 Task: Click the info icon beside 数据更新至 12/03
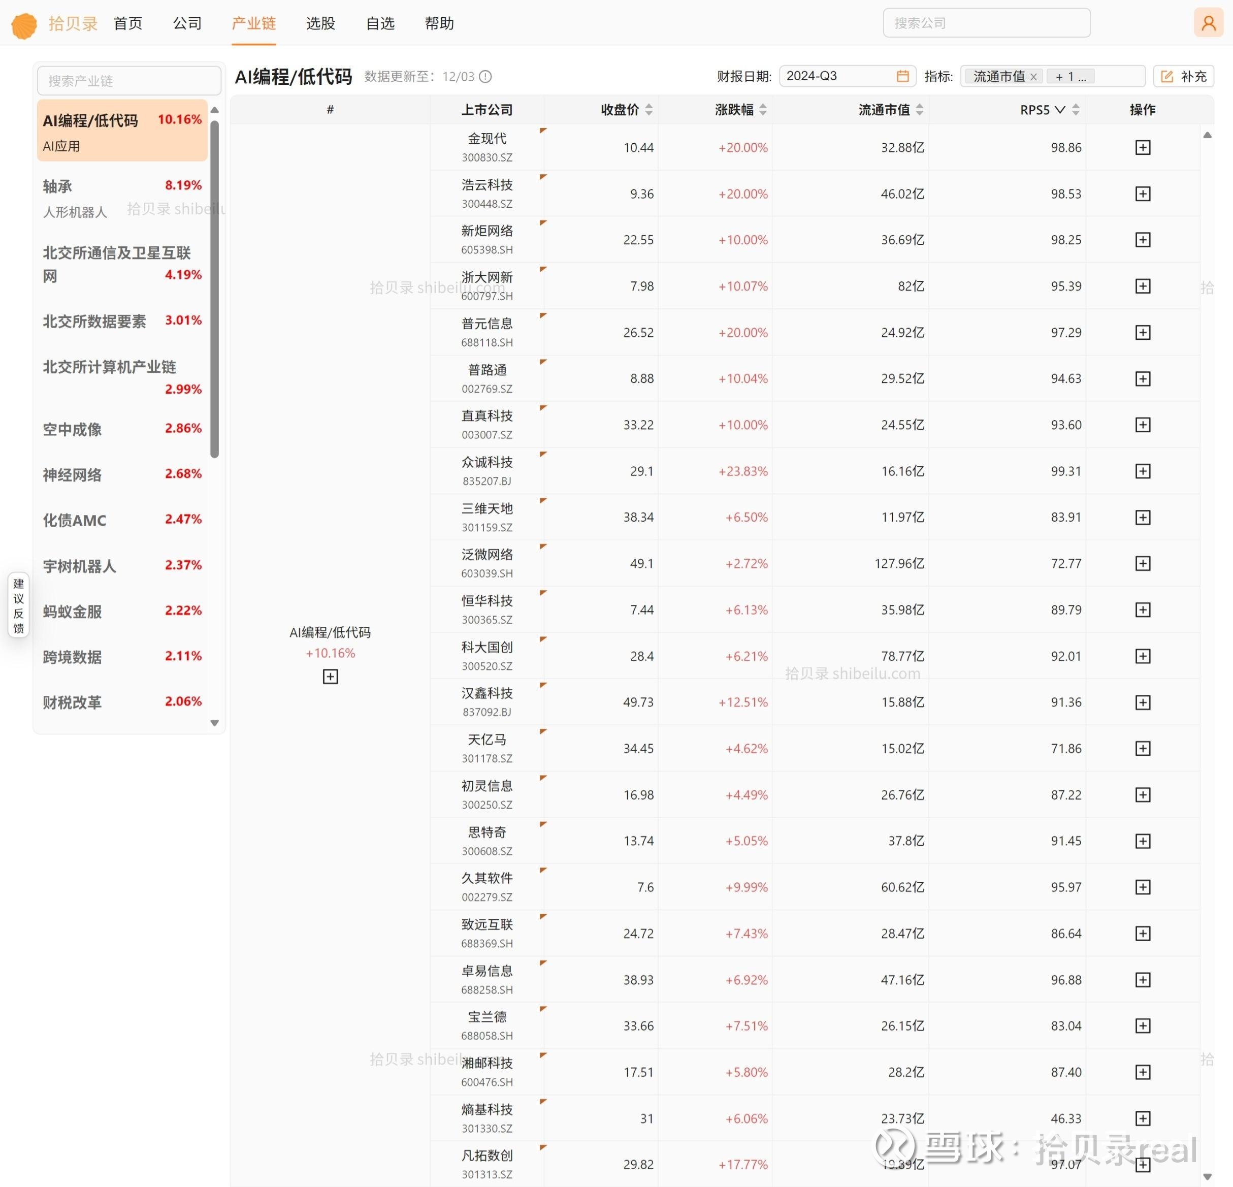[x=484, y=76]
